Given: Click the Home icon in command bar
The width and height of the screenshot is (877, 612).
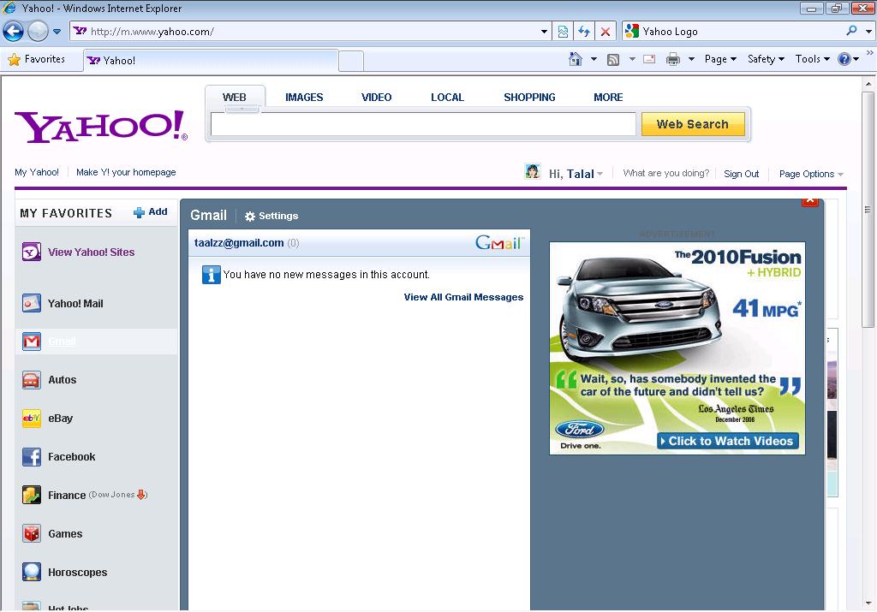Looking at the screenshot, I should 575,59.
